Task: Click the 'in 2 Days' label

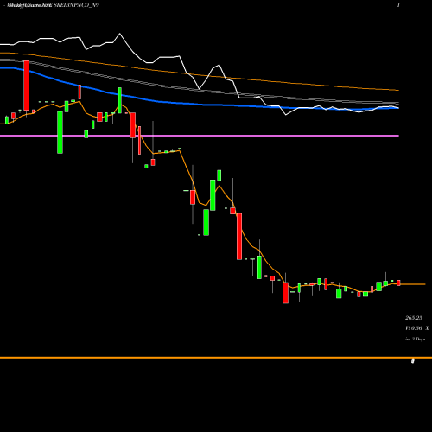Action: [415, 340]
